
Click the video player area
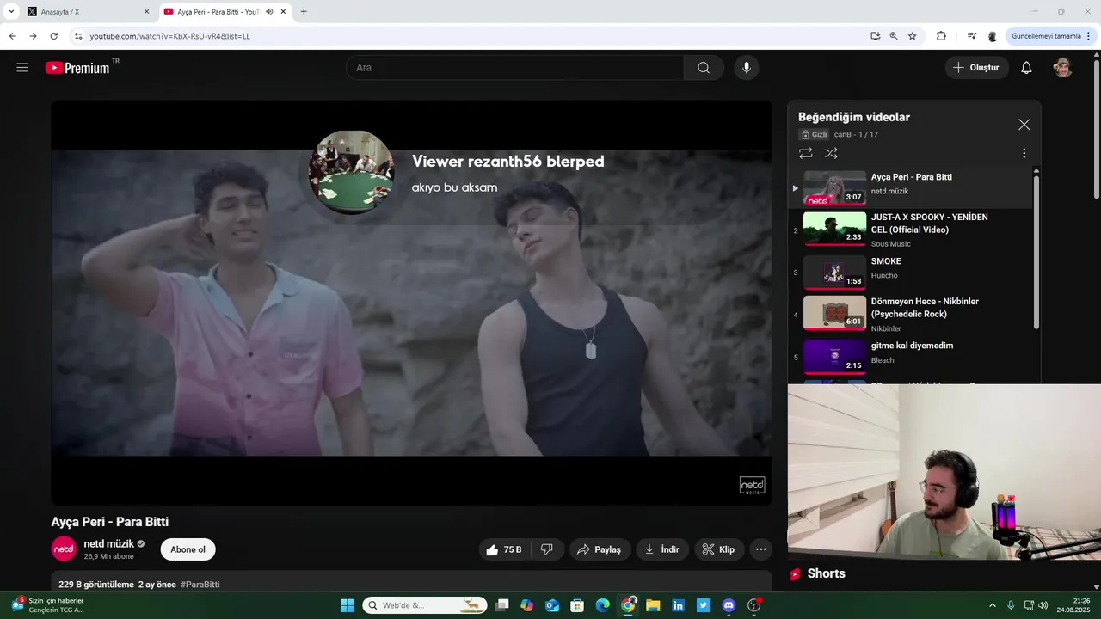pos(411,303)
